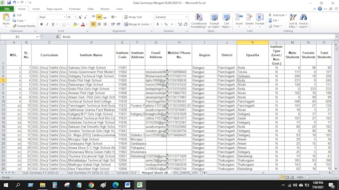Image resolution: width=339 pixels, height=190 pixels.
Task: Toggle middle vertical alignment
Action: 99,17
